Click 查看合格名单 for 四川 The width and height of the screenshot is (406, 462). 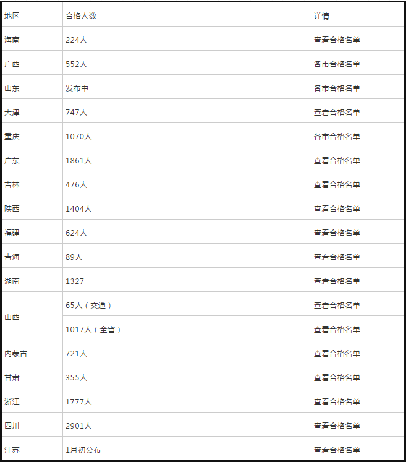tap(337, 426)
